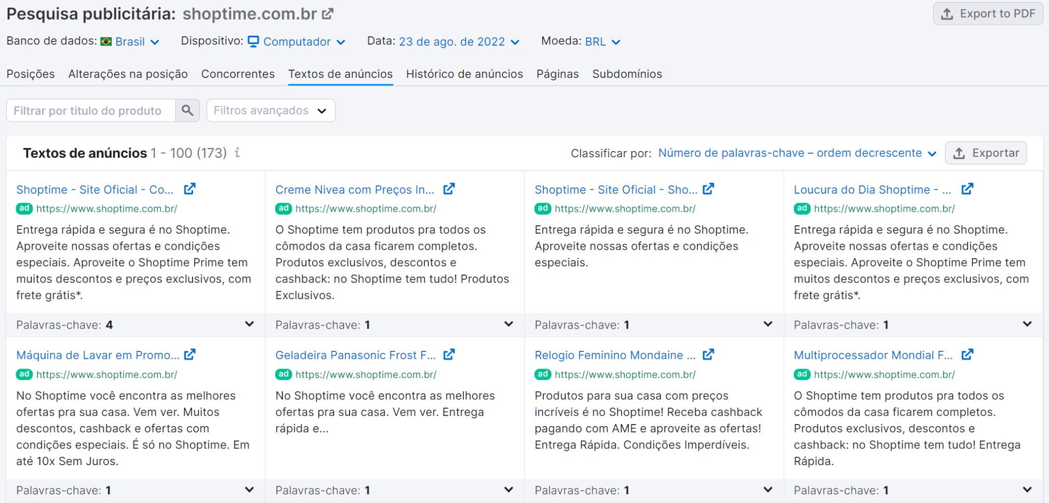This screenshot has height=503, width=1049.
Task: Click the info icon beside Textos de anúncios
Action: (x=237, y=153)
